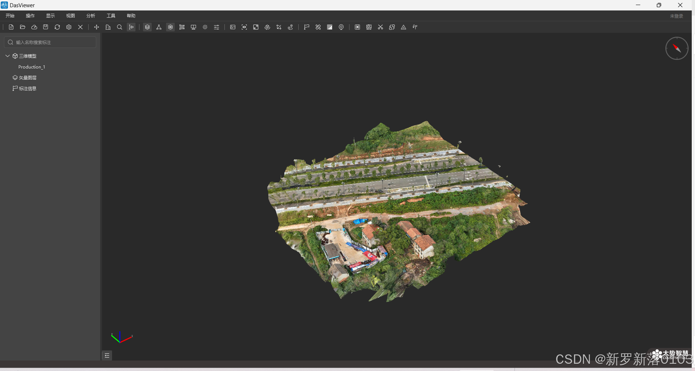Open a new project file
The height and width of the screenshot is (371, 695).
(11, 27)
